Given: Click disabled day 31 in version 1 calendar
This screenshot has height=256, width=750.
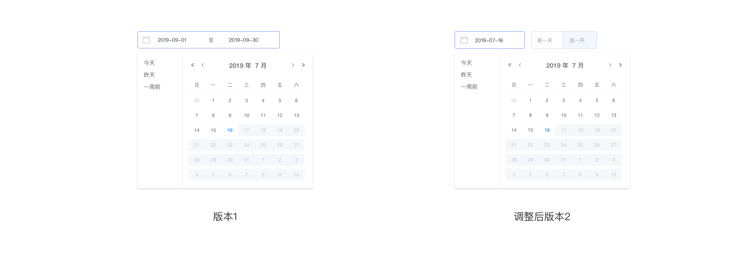Looking at the screenshot, I should click(x=246, y=160).
